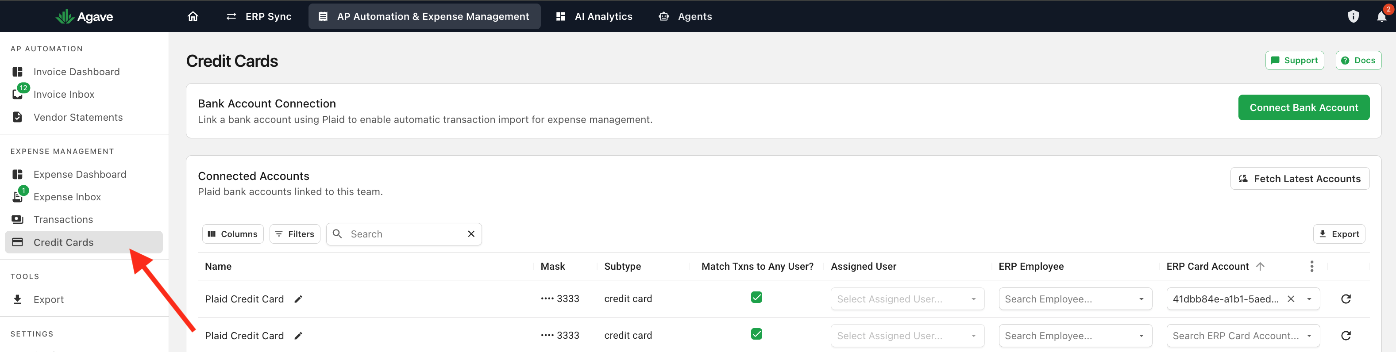Edit name of second Plaid Credit Card

coord(298,336)
